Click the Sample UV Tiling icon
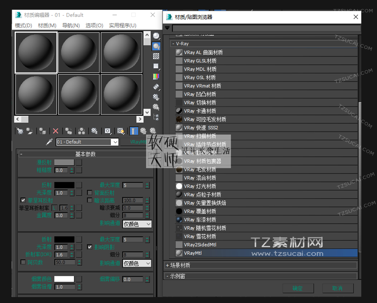377x303 pixels. [x=156, y=66]
